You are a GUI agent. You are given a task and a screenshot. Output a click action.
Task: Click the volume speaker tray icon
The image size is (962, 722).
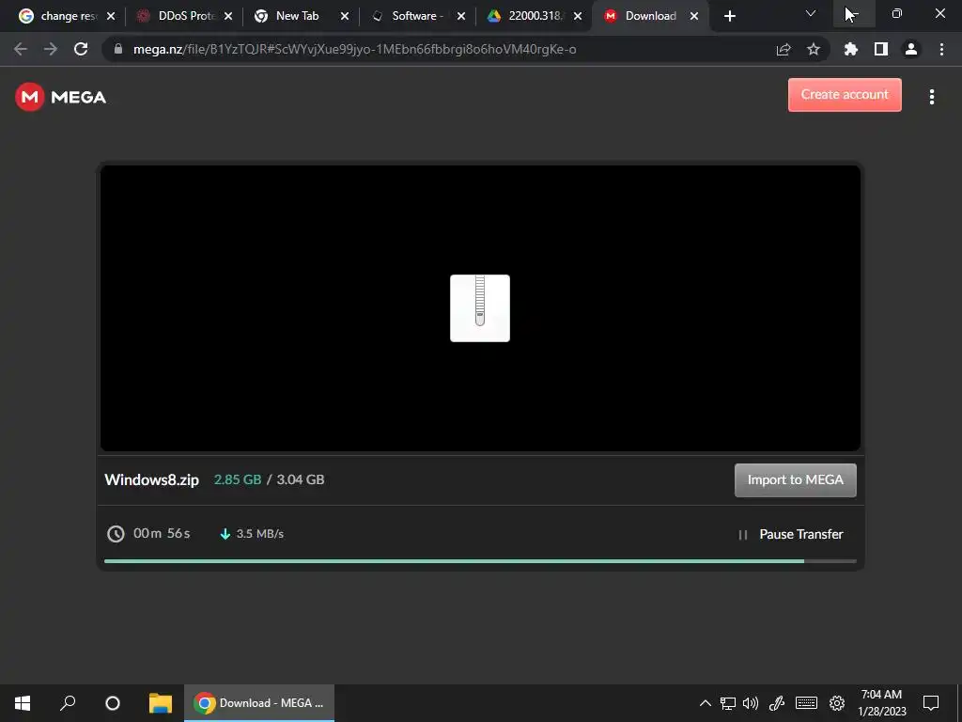(751, 703)
